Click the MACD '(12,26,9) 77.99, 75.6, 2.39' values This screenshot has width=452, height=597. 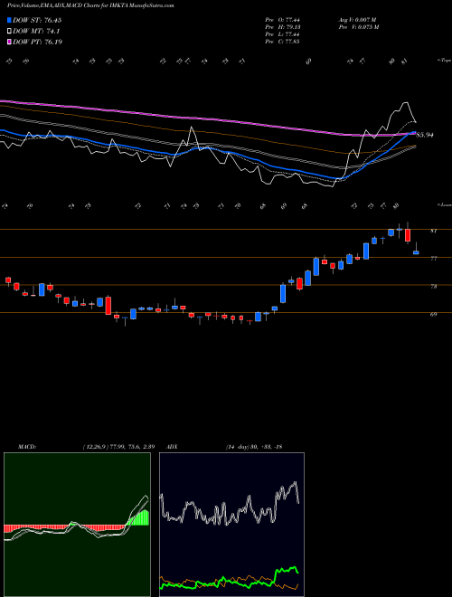pos(118,447)
